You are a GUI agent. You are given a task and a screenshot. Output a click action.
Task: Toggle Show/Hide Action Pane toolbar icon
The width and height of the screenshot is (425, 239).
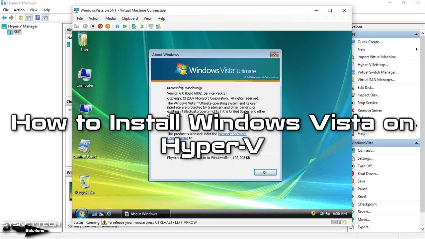click(x=45, y=18)
